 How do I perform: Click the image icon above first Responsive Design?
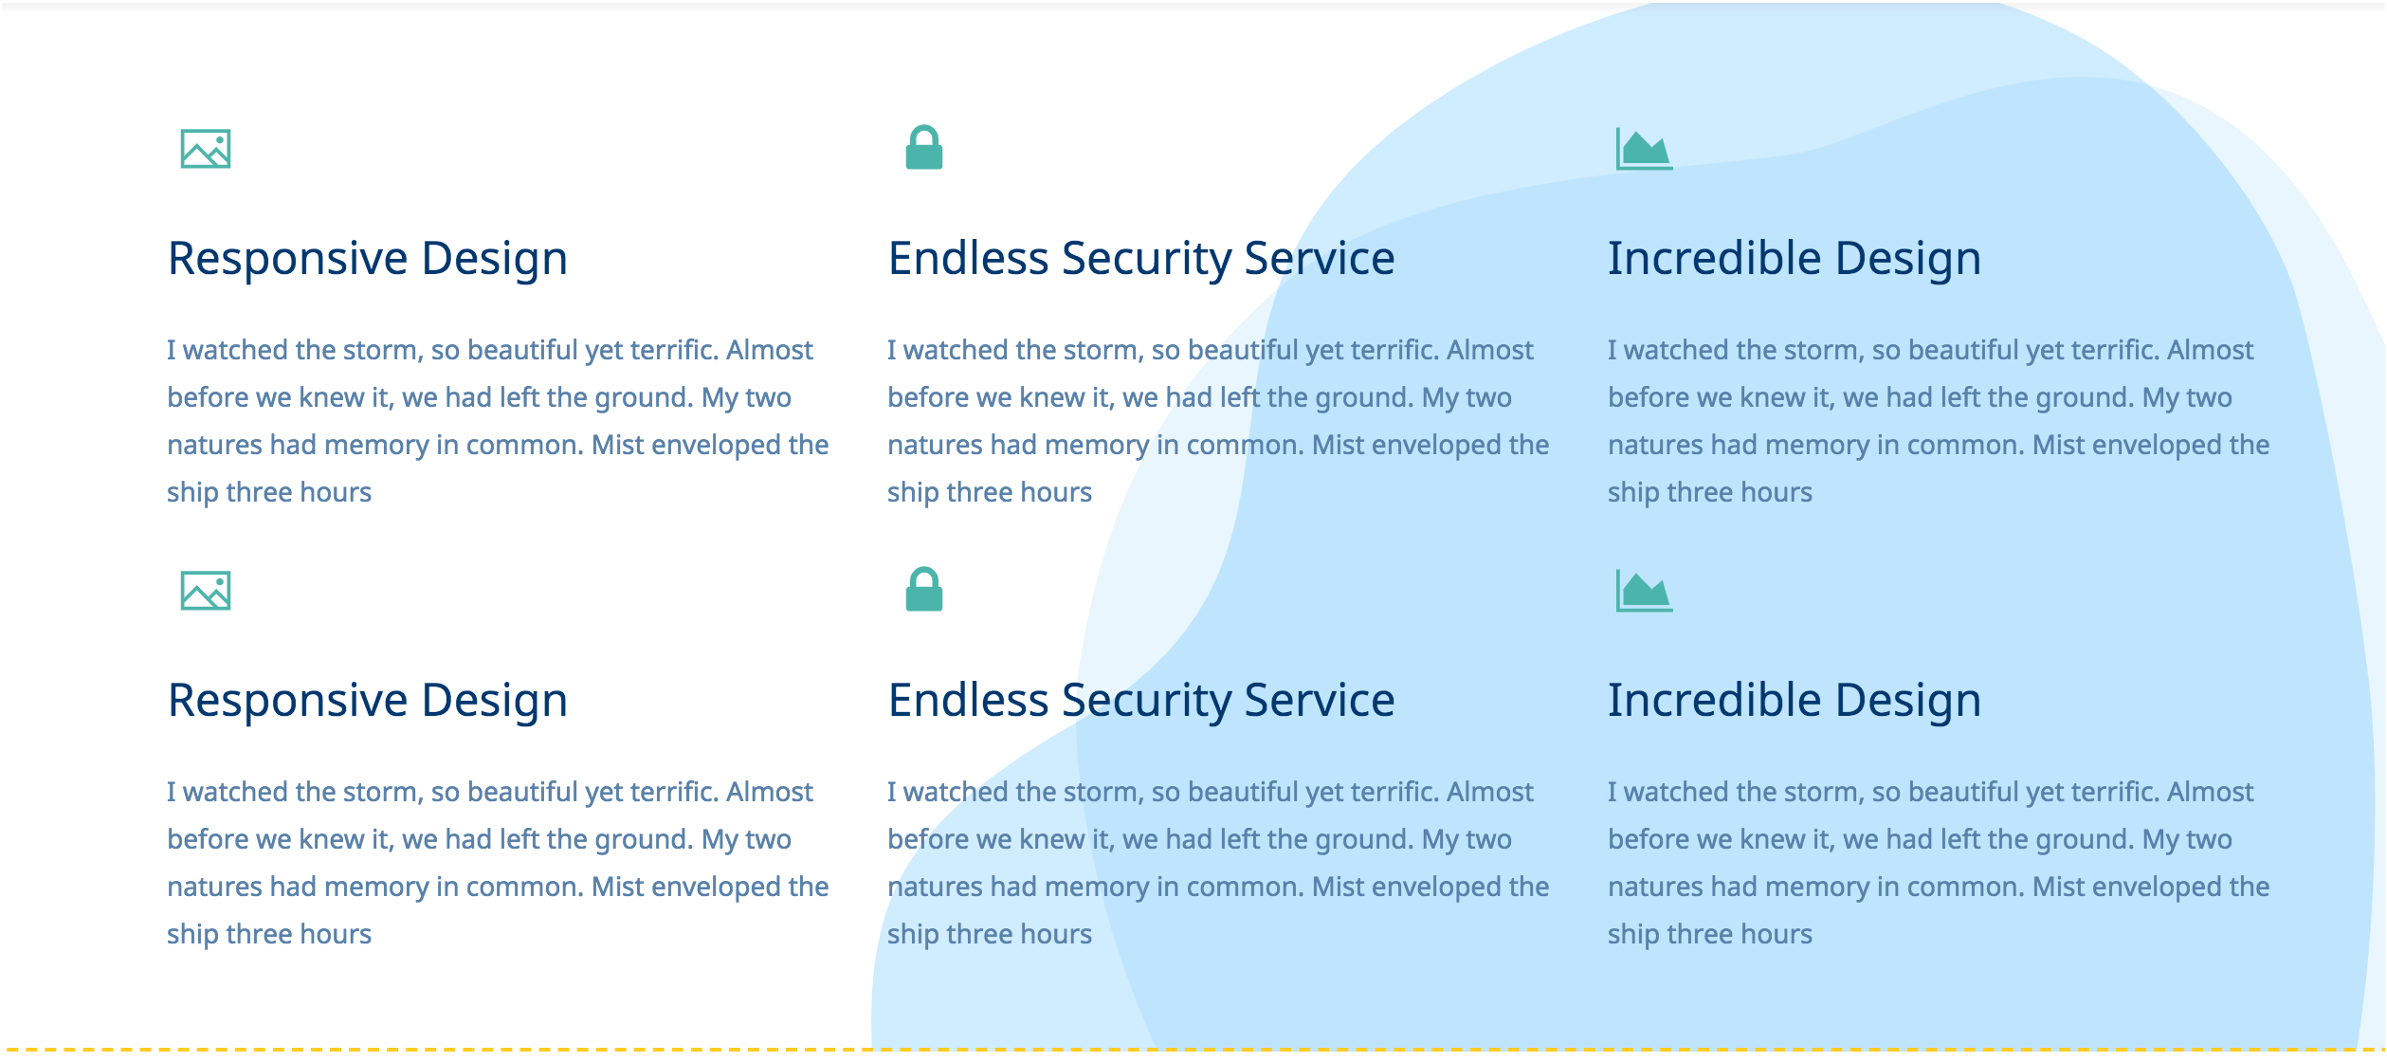click(206, 149)
